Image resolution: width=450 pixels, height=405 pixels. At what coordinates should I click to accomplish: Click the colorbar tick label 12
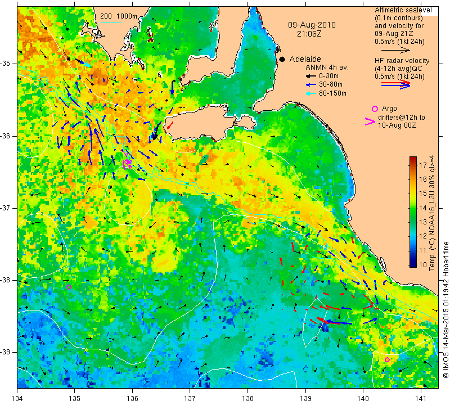[x=423, y=236]
